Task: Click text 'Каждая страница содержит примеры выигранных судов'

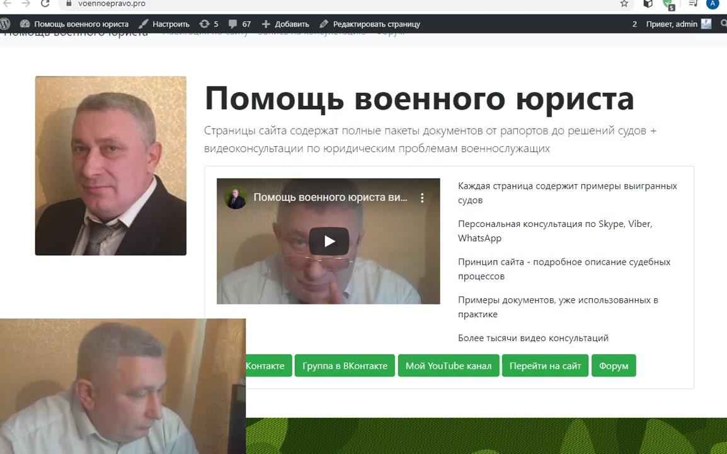Action: pos(568,193)
